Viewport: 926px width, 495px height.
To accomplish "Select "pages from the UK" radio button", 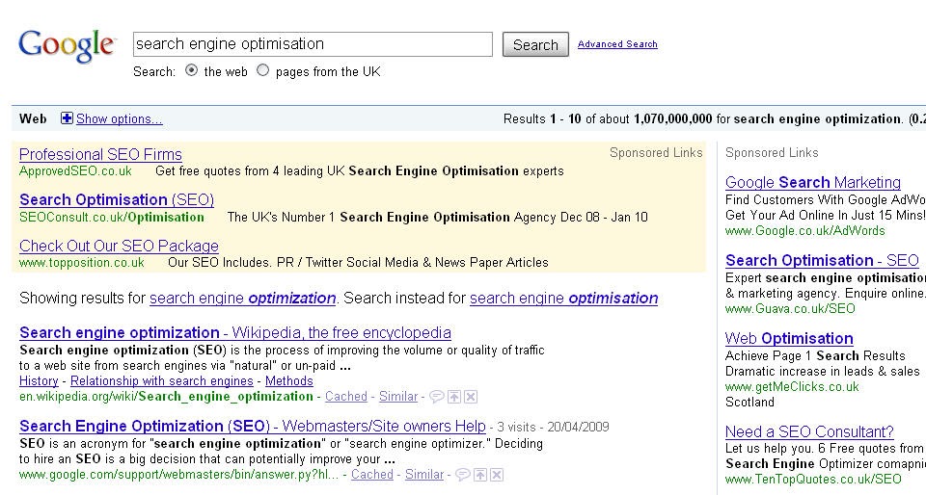I will pos(262,70).
